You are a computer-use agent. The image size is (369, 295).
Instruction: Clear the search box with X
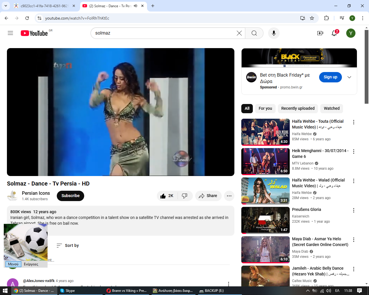pyautogui.click(x=239, y=33)
